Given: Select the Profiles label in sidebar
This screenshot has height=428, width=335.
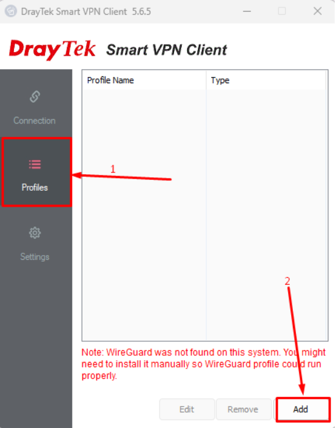Looking at the screenshot, I should pyautogui.click(x=35, y=188).
